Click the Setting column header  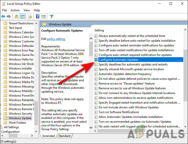pyautogui.click(x=99, y=30)
